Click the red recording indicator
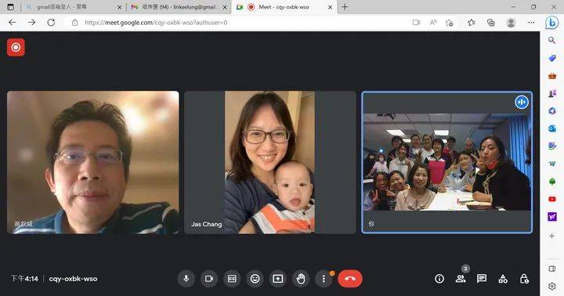This screenshot has width=564, height=296. [x=16, y=47]
